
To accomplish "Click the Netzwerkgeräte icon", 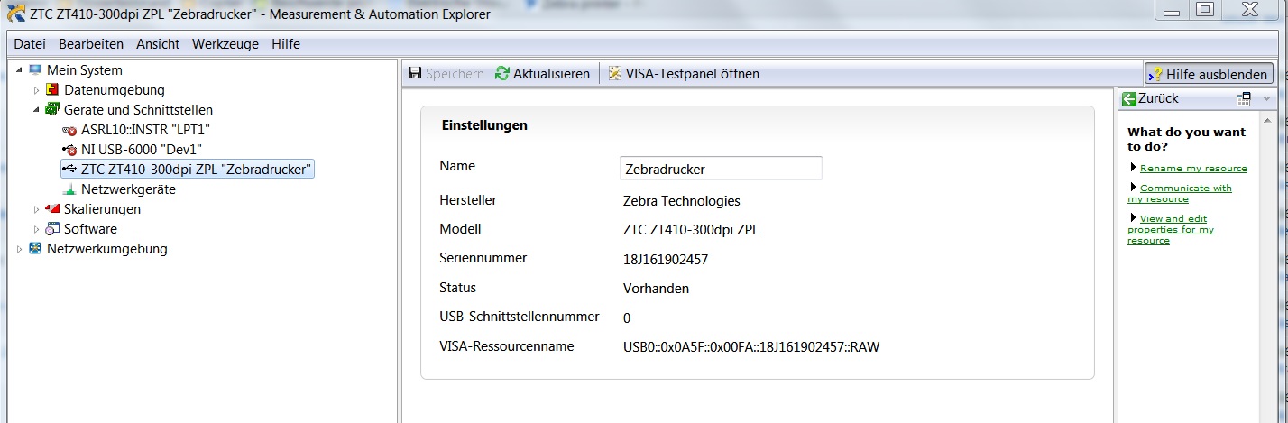I will 69,190.
